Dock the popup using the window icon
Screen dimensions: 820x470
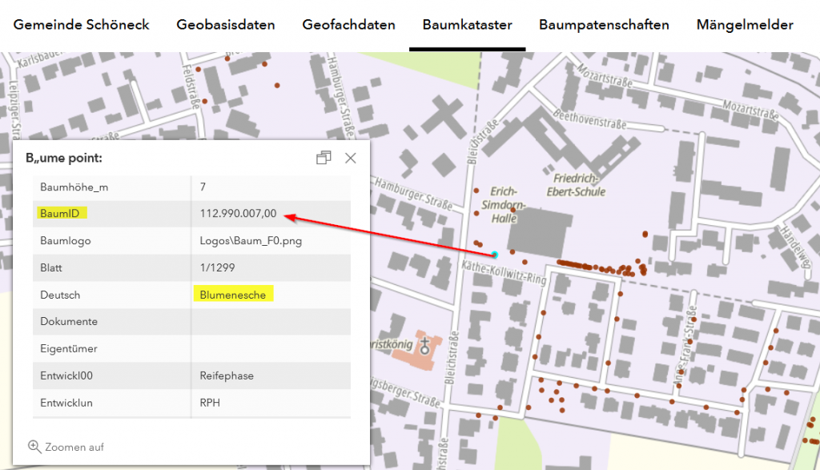coord(324,158)
